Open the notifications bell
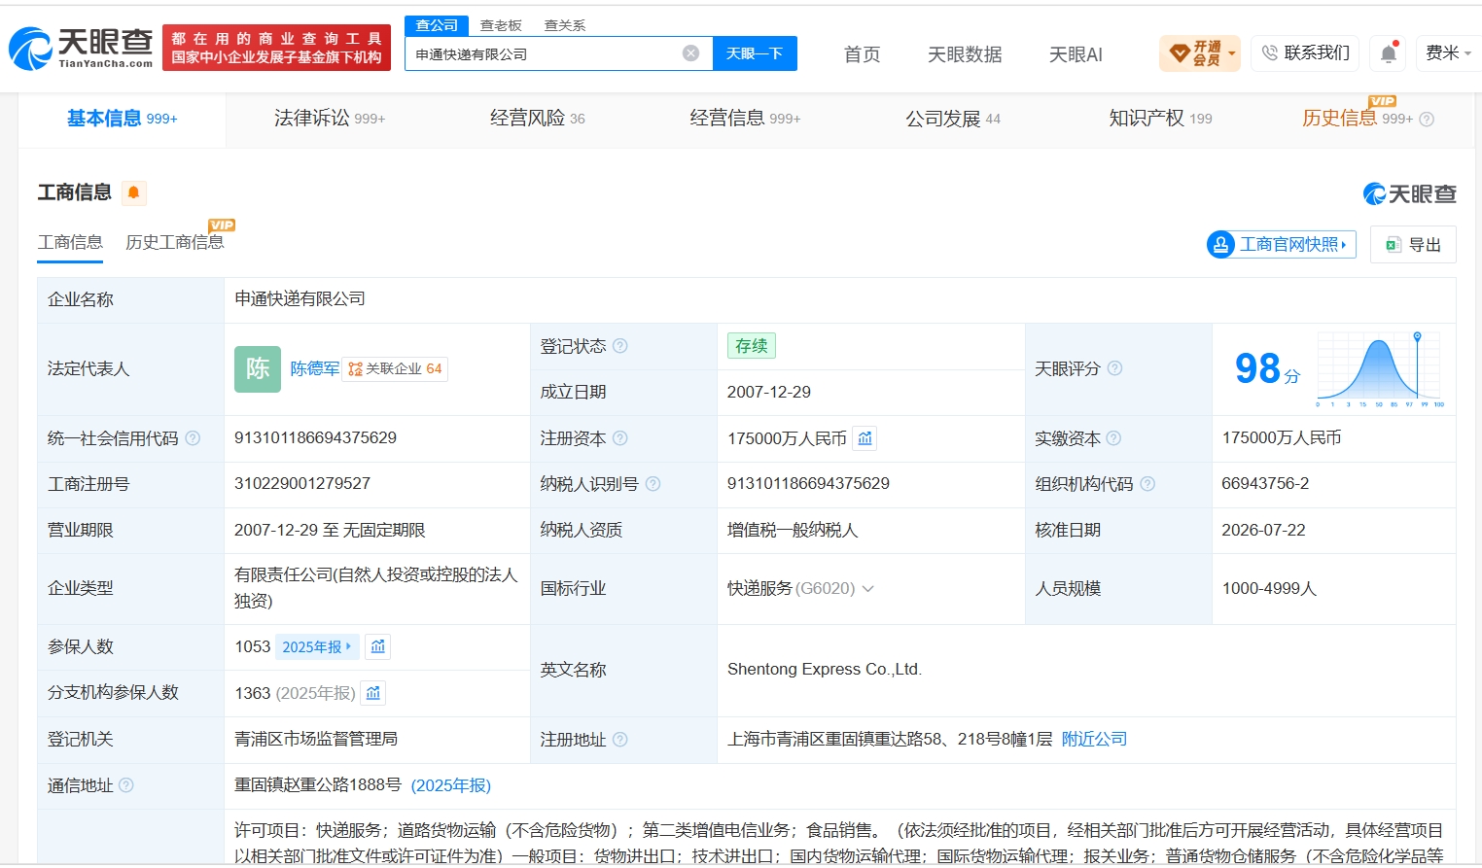Screen dimensions: 1482x868 pyautogui.click(x=1389, y=53)
